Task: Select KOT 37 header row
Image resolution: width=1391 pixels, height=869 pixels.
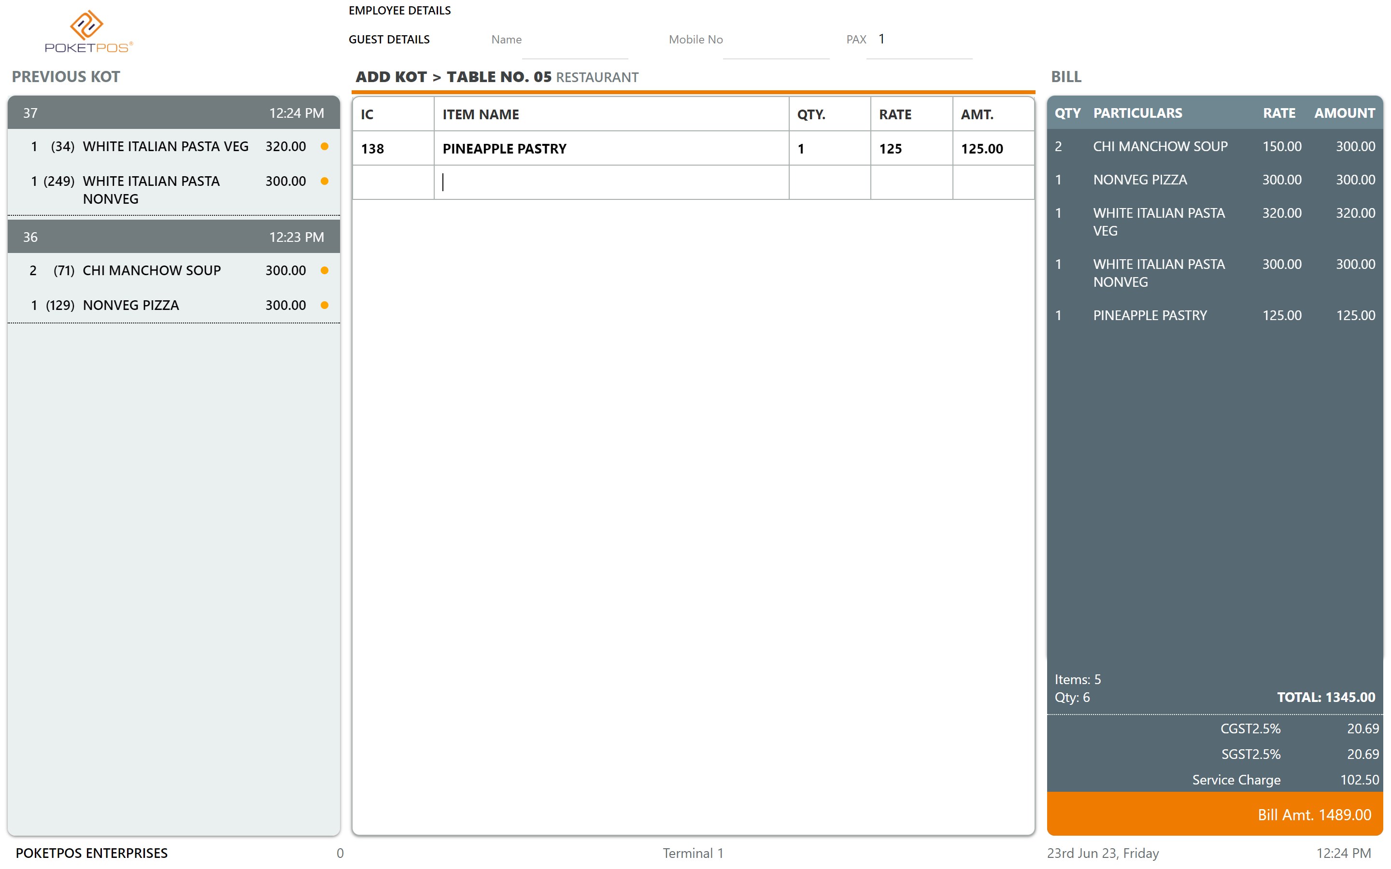Action: [x=173, y=113]
